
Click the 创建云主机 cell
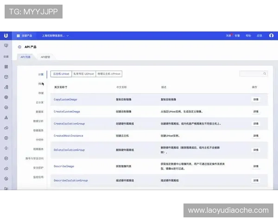click(x=122, y=136)
